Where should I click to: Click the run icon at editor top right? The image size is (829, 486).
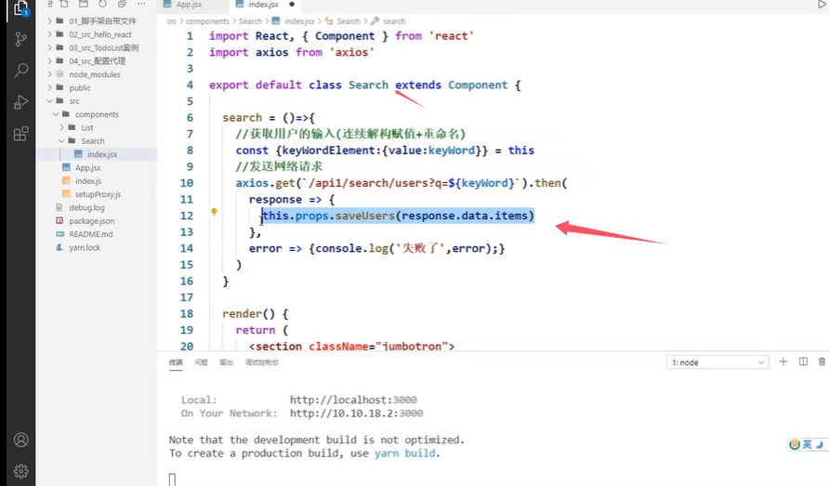click(822, 5)
